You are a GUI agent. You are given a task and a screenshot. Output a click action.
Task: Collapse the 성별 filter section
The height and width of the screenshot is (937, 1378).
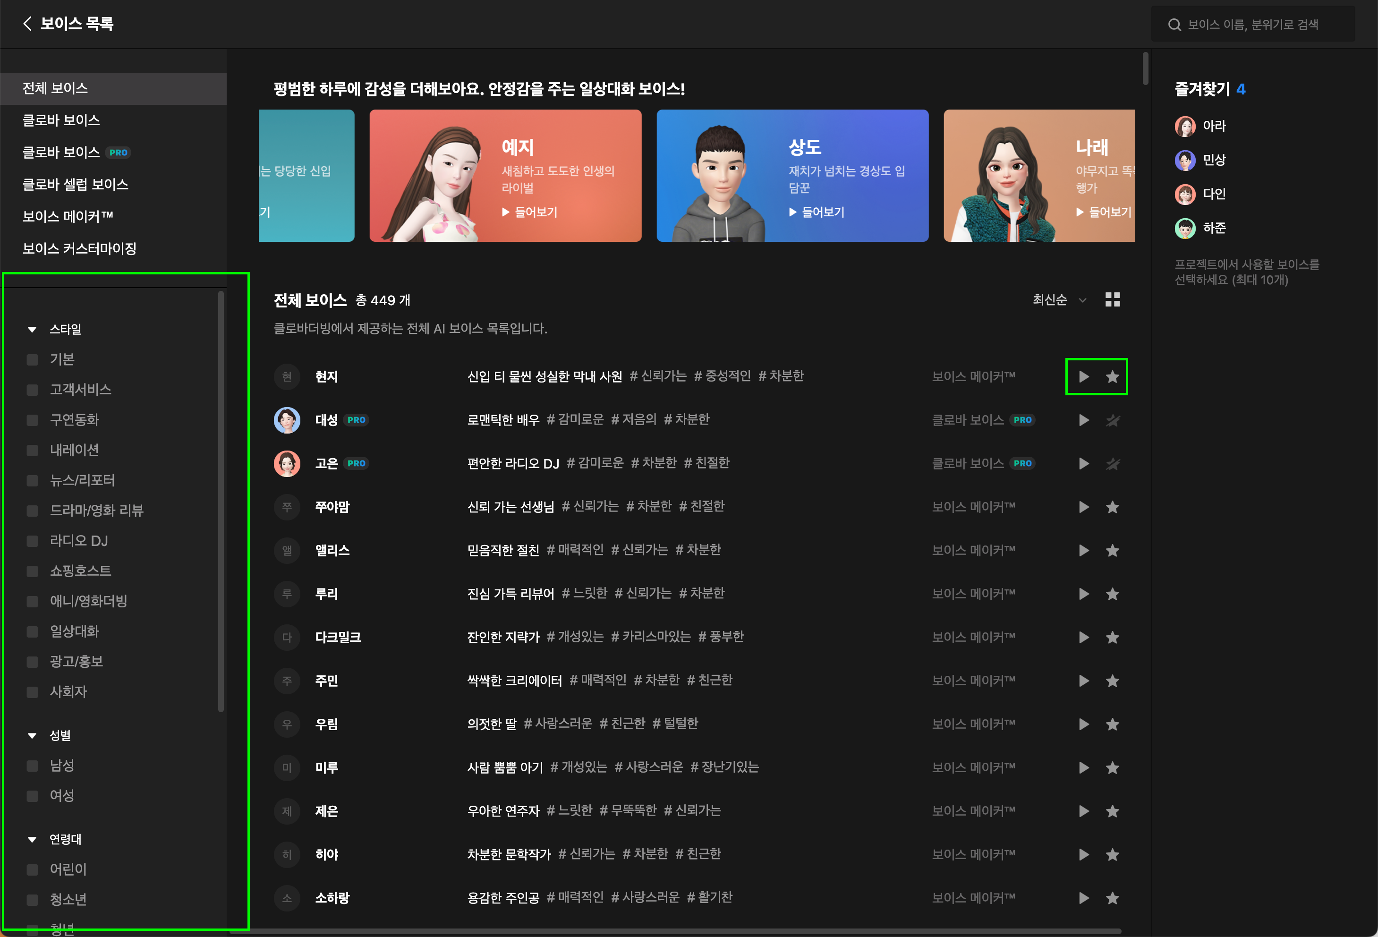tap(33, 735)
